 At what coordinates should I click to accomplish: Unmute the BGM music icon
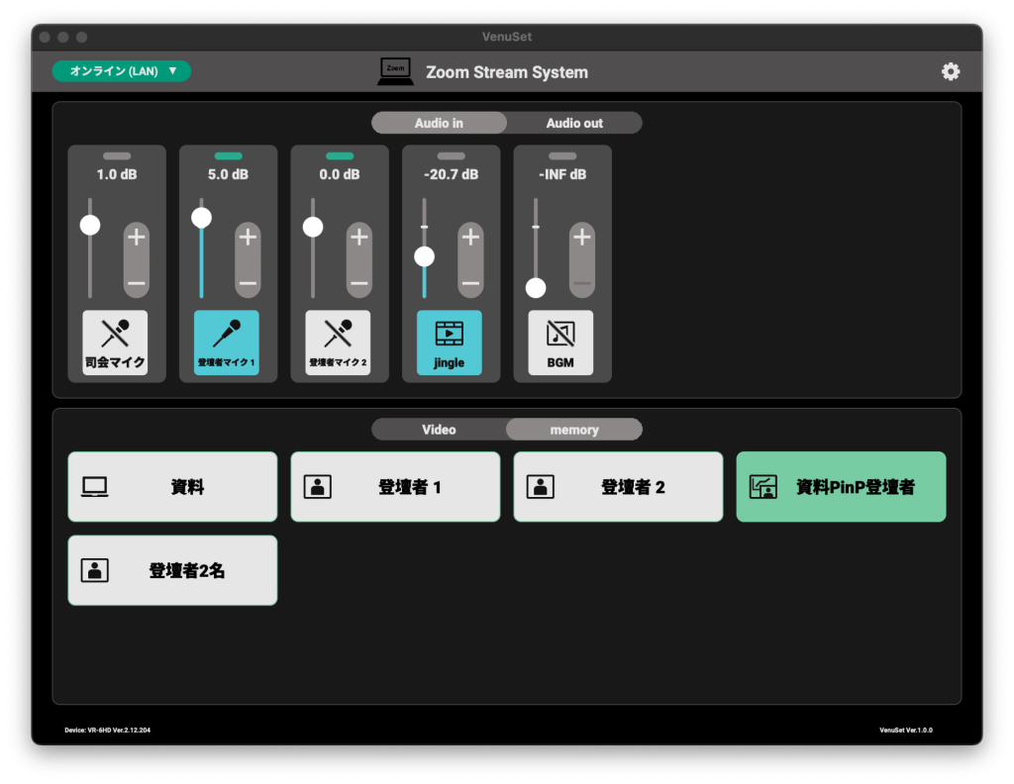click(x=560, y=343)
